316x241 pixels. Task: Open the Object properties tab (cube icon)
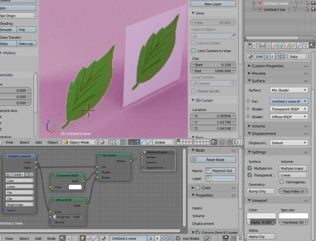point(286,45)
